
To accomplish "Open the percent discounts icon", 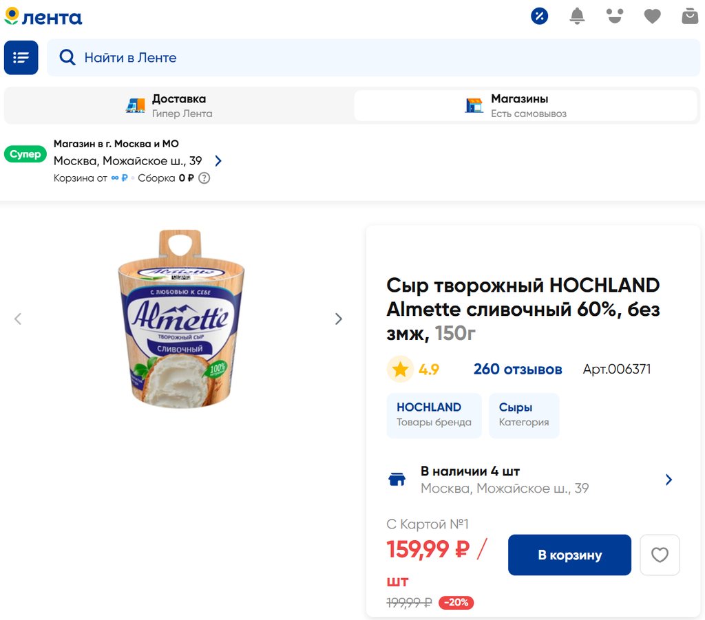I will [539, 17].
